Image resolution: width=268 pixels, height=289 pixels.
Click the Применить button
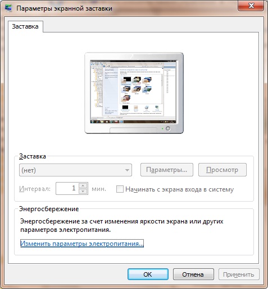click(x=239, y=274)
